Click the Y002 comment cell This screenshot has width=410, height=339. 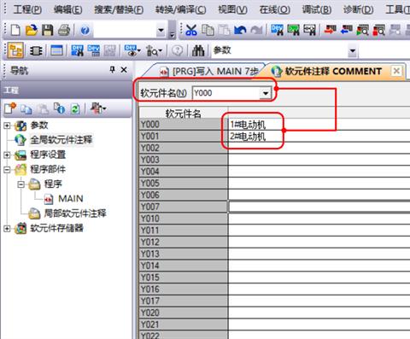(x=319, y=148)
